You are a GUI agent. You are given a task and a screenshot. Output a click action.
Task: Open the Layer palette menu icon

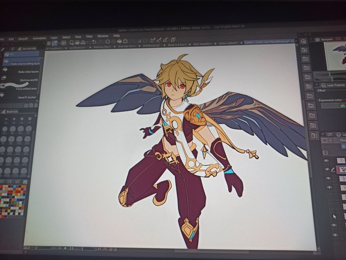coord(323,134)
